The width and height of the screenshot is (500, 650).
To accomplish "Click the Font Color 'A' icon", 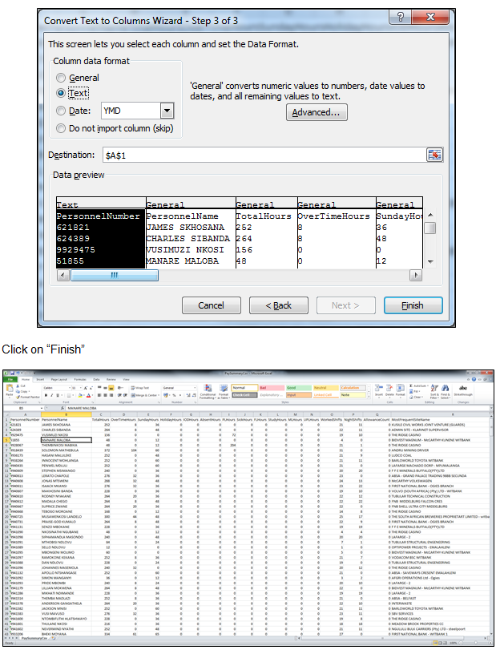I will pyautogui.click(x=88, y=395).
